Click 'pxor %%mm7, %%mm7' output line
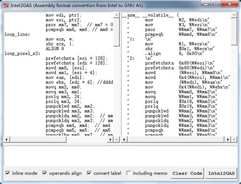 tap(181, 29)
